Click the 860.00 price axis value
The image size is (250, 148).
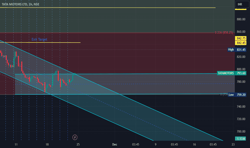pyautogui.click(x=241, y=32)
